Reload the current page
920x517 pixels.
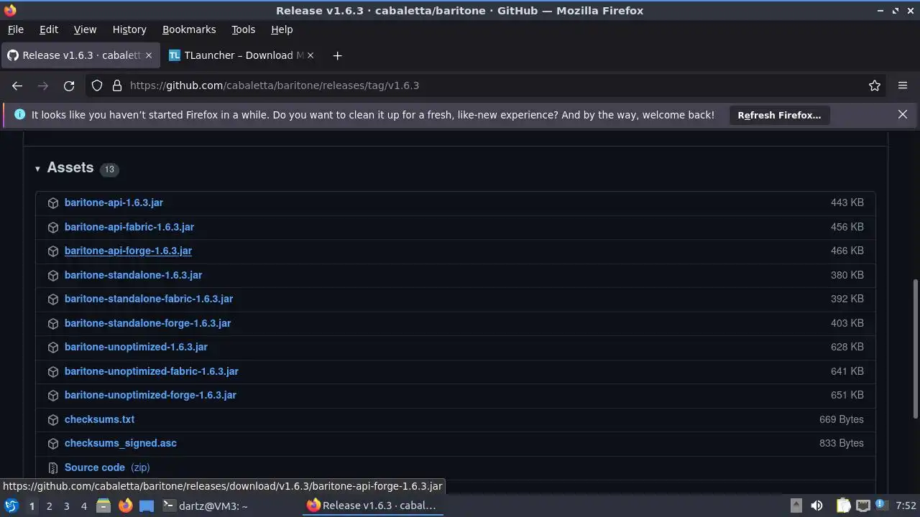(69, 85)
